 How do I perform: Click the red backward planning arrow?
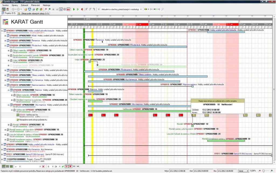[82, 9]
